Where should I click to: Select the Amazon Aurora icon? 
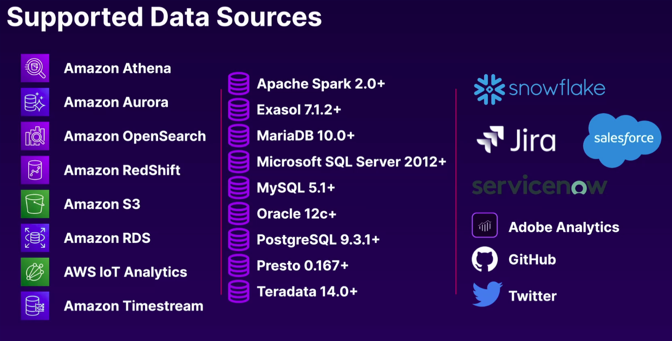click(35, 102)
